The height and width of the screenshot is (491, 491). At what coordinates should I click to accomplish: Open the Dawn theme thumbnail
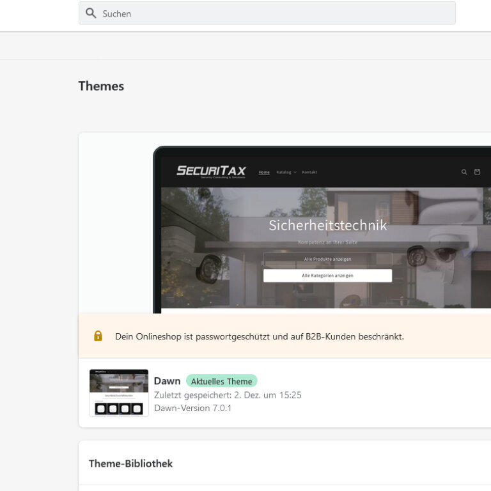pos(119,393)
